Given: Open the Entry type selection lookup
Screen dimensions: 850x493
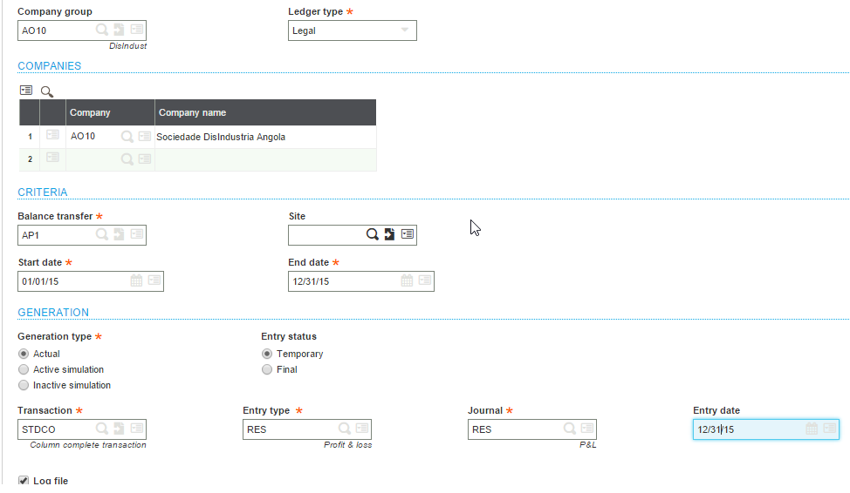Looking at the screenshot, I should [344, 429].
